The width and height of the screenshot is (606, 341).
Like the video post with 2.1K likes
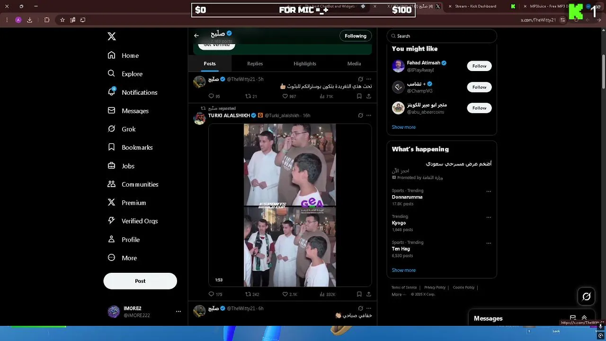pos(285,294)
